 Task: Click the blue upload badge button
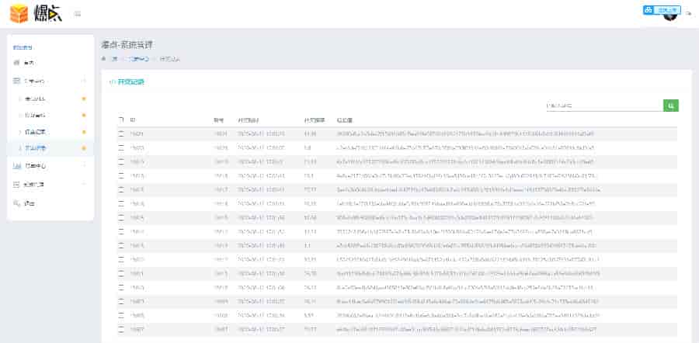coord(662,10)
